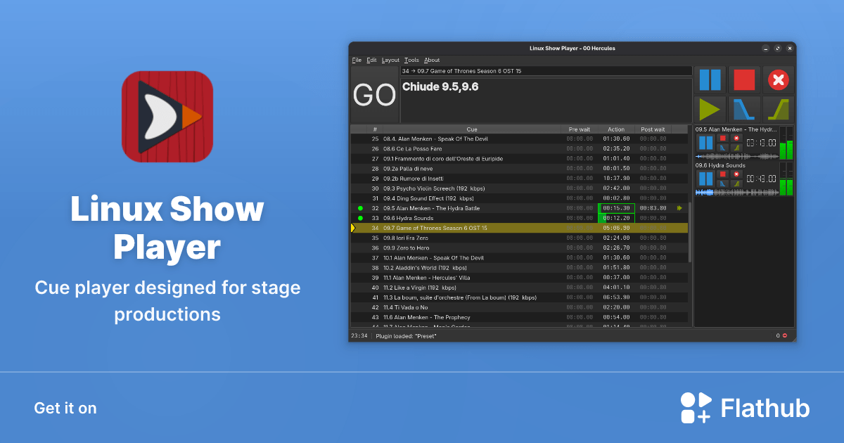Resume all cues with green play triangle
Image resolution: width=844 pixels, height=443 pixels.
710,109
